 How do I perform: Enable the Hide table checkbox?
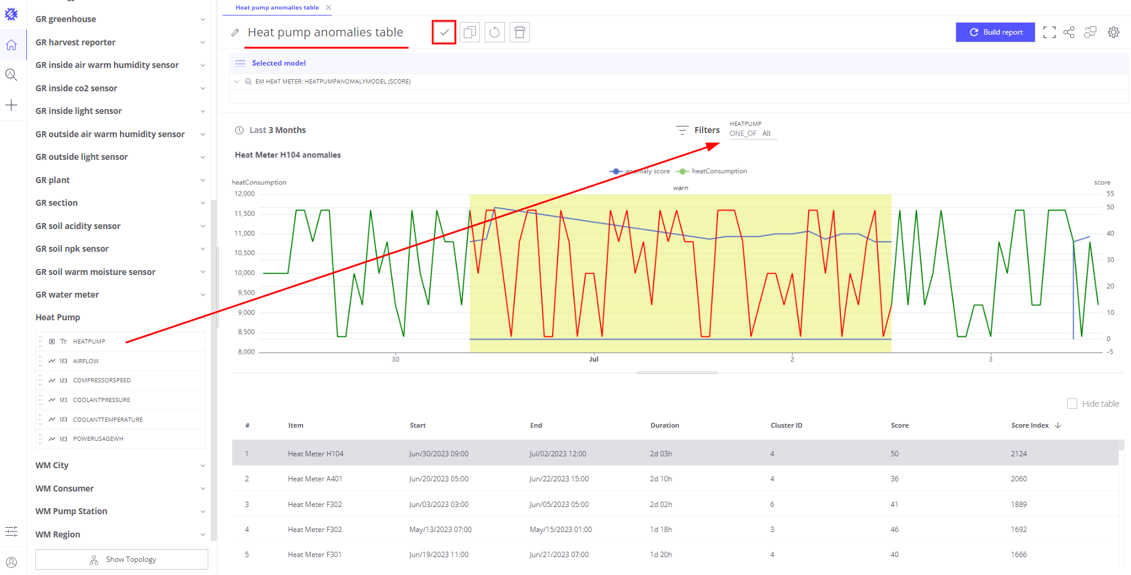click(1073, 403)
